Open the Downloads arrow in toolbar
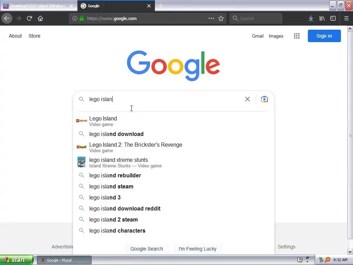Image resolution: width=353 pixels, height=265 pixels. click(311, 18)
